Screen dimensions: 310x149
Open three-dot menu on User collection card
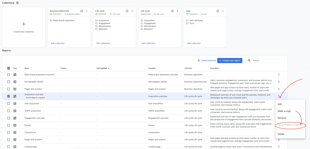[223, 11]
